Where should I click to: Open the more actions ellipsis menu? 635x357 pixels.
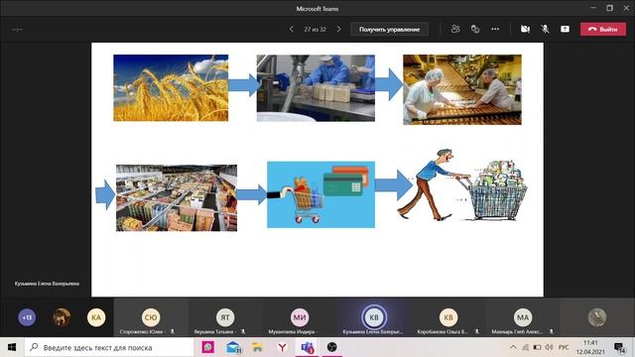(x=495, y=29)
